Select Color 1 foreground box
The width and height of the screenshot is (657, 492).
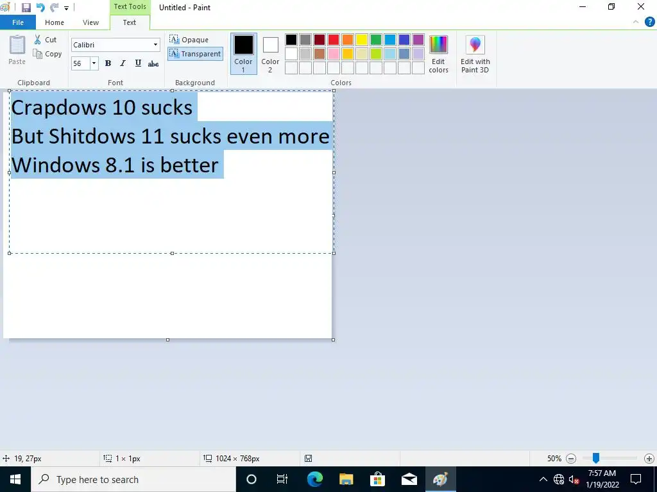[x=243, y=54]
